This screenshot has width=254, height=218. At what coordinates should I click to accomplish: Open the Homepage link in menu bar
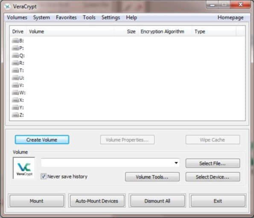click(x=231, y=17)
